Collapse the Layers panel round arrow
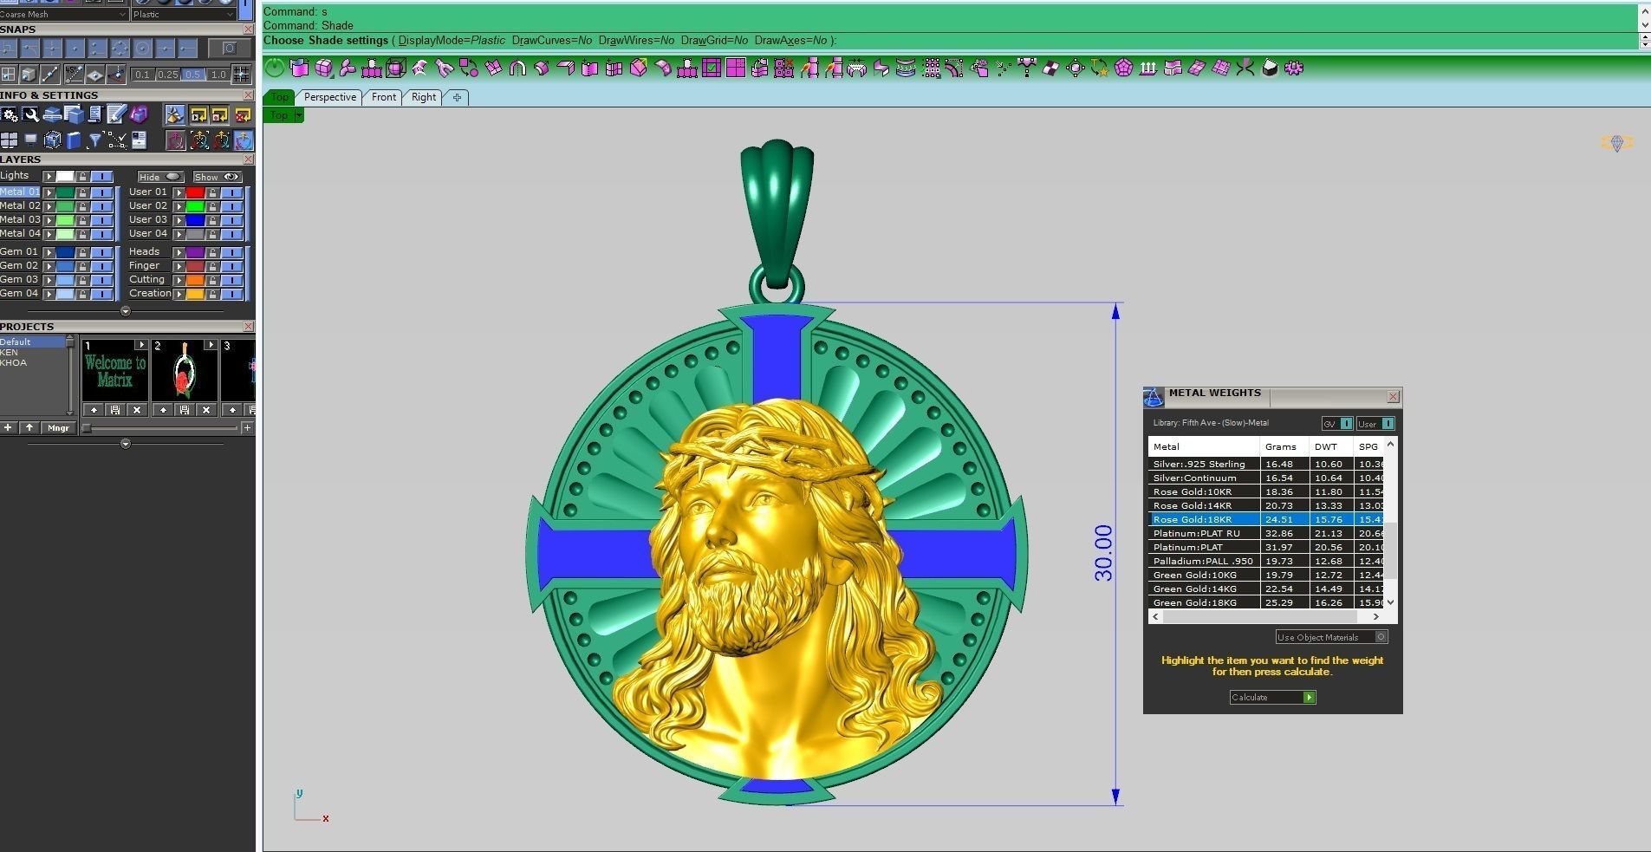Image resolution: width=1651 pixels, height=852 pixels. pyautogui.click(x=125, y=311)
